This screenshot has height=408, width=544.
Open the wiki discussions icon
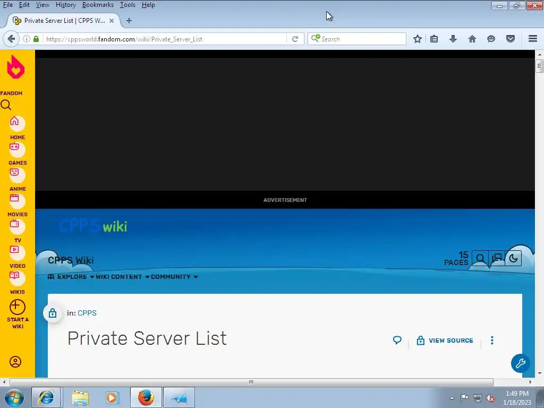(x=497, y=259)
